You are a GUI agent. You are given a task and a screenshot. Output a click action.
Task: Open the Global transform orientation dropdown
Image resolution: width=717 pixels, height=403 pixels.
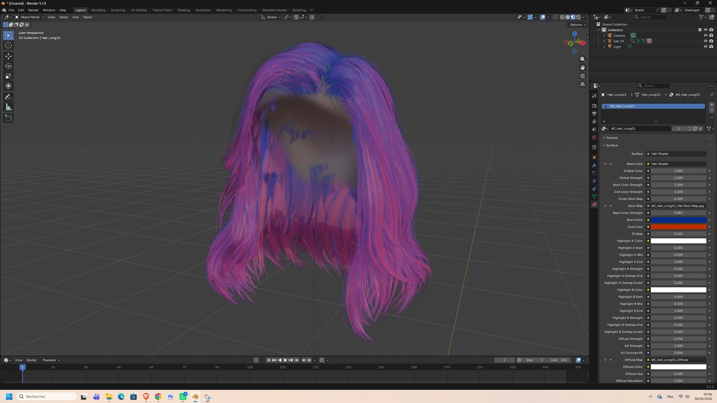click(x=271, y=17)
